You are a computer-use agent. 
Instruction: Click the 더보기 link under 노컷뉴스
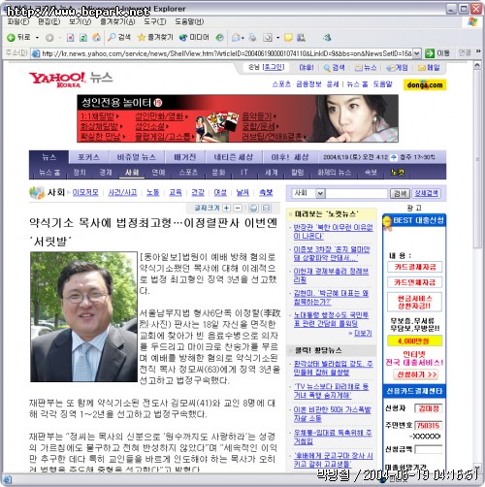(x=363, y=333)
